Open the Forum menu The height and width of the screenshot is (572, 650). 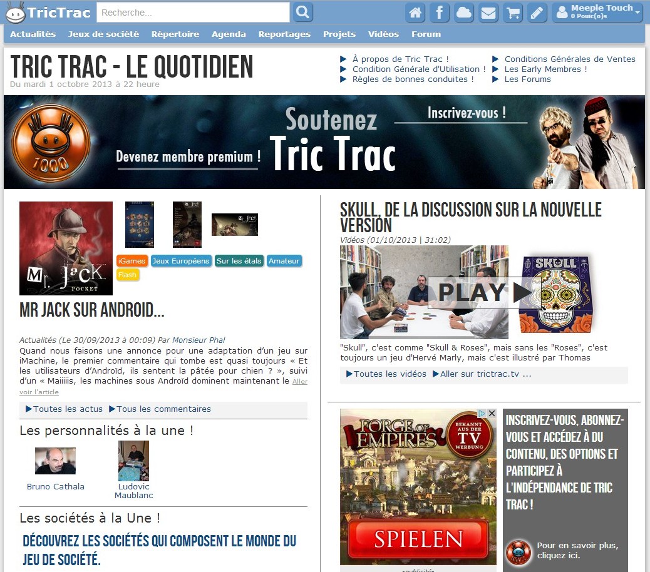pos(426,34)
